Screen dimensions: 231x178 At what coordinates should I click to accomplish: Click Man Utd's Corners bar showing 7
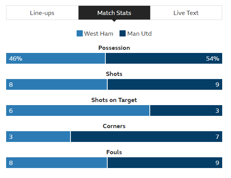[x=146, y=137]
